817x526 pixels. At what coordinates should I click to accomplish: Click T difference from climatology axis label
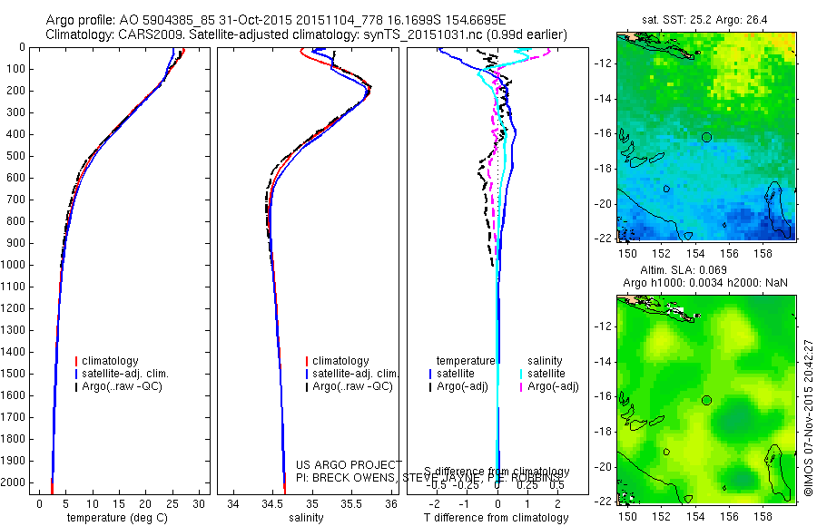[x=496, y=518]
